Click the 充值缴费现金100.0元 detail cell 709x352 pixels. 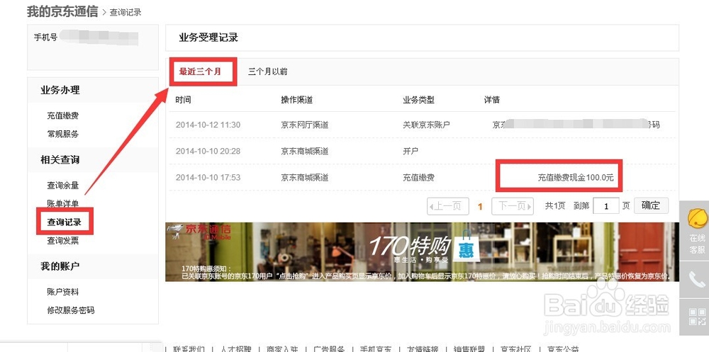click(576, 178)
